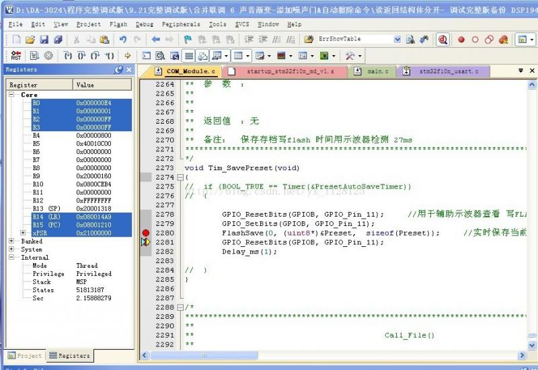Switch to Project panel tab

(x=25, y=356)
